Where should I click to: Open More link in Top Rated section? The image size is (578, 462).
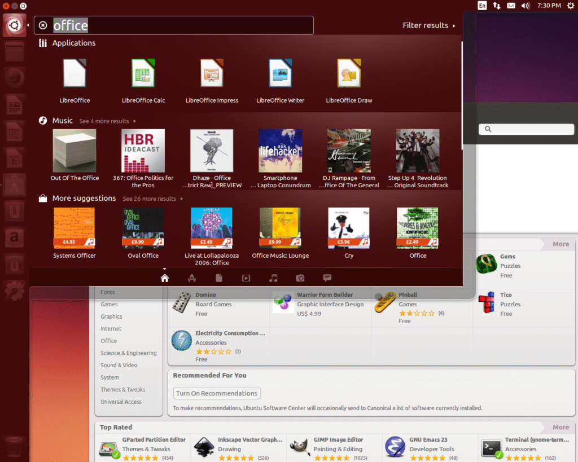[560, 427]
